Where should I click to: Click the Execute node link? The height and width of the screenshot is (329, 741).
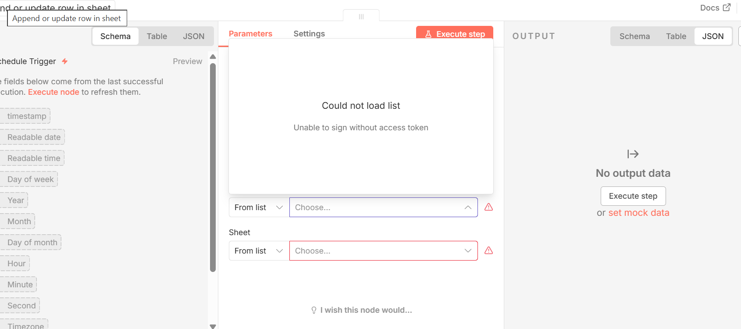53,92
